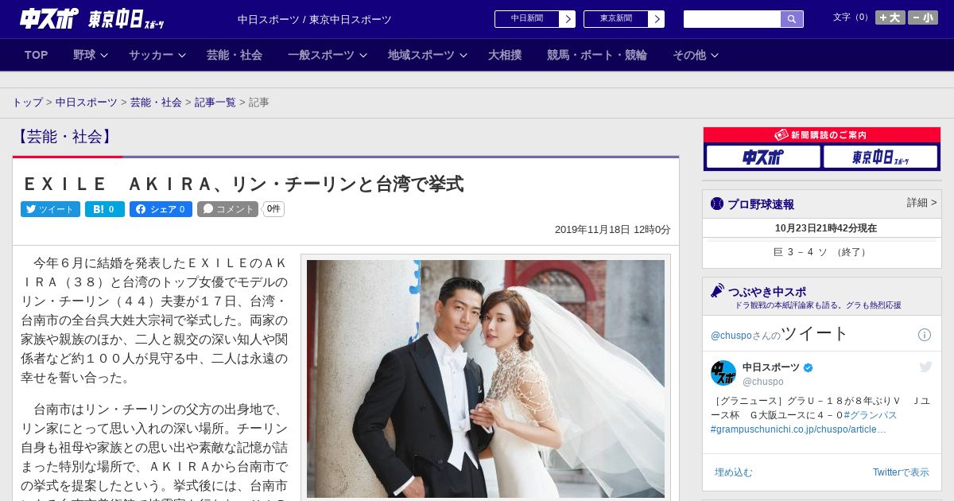Click the baseball icon beside プロ野球速報
This screenshot has width=954, height=501.
(717, 204)
